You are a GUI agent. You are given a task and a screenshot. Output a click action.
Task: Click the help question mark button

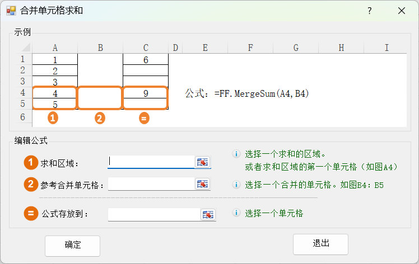370,11
